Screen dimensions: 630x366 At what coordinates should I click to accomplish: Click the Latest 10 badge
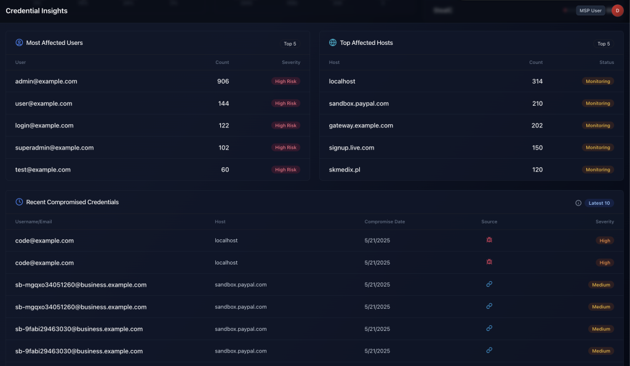[599, 203]
